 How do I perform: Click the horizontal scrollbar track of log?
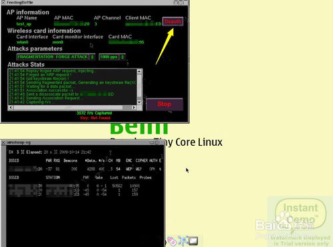(x=72, y=108)
